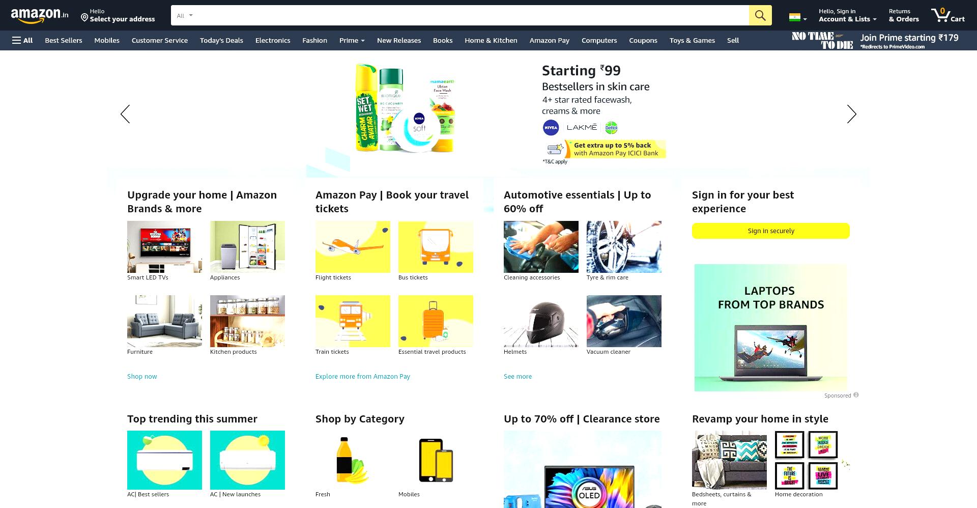
Task: Click the Sponsored info icon
Action: 856,395
